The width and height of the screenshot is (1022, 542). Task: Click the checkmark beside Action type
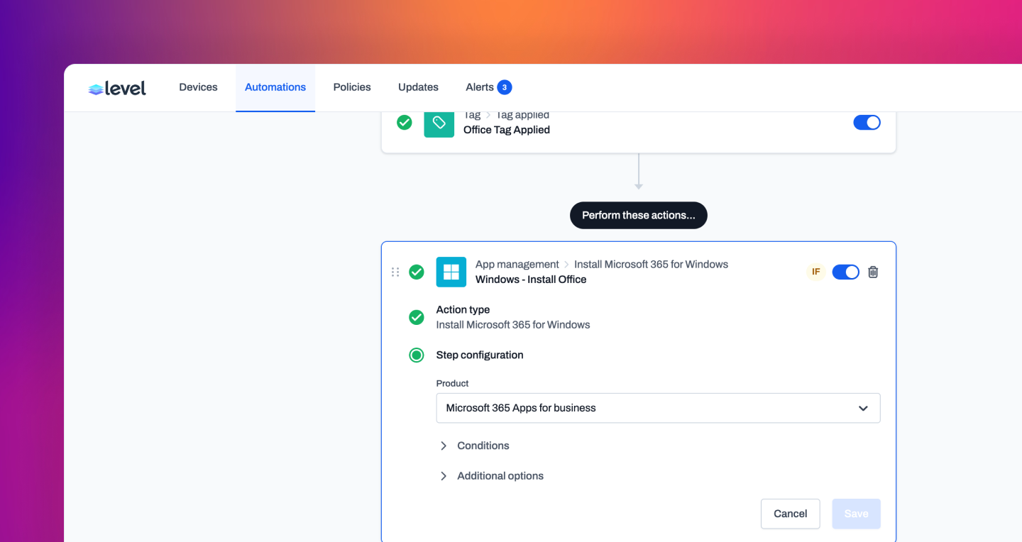[x=417, y=317]
